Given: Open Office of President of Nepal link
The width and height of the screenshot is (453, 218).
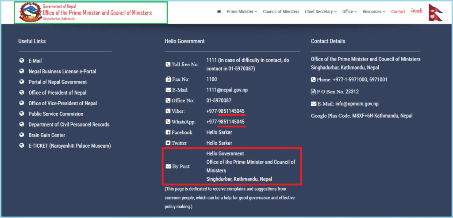Looking at the screenshot, I should [58, 93].
